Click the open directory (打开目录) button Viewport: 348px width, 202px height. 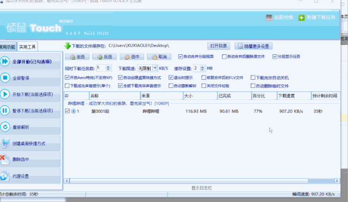tap(219, 46)
